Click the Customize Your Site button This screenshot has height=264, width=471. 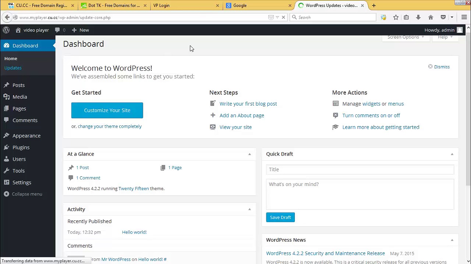pyautogui.click(x=107, y=110)
